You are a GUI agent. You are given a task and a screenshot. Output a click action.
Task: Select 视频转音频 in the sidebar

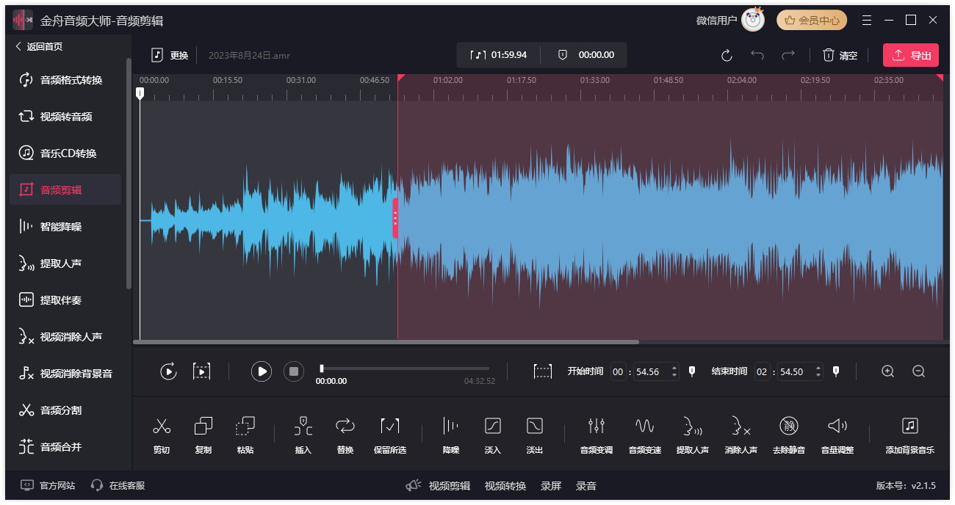(65, 117)
